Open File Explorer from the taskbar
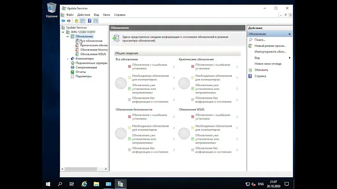 pyautogui.click(x=96, y=184)
